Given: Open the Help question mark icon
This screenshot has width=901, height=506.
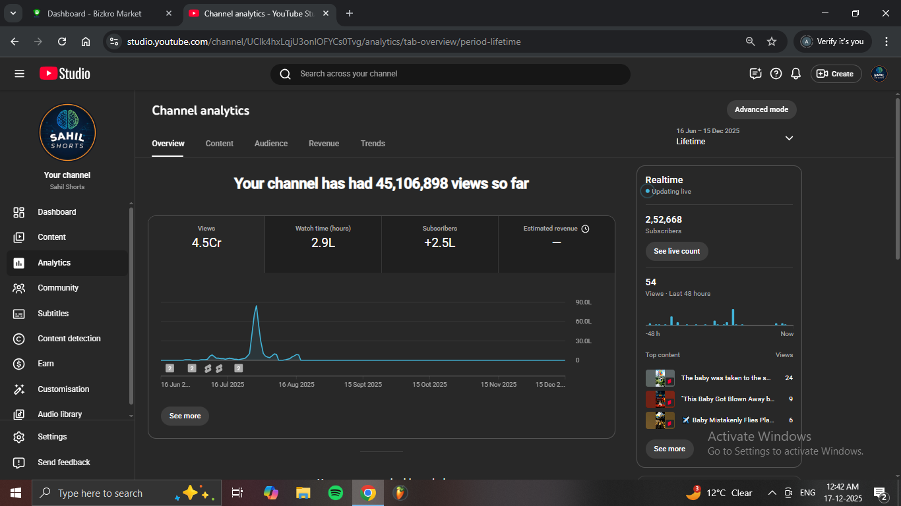Looking at the screenshot, I should (x=776, y=74).
